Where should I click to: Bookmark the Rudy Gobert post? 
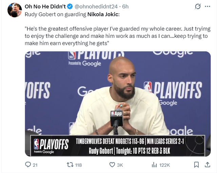click(196, 165)
